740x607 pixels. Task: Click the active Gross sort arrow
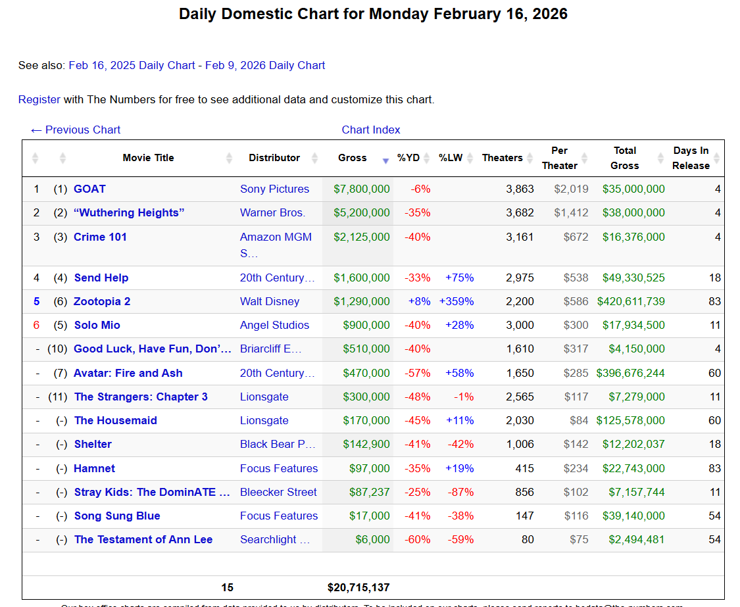click(x=385, y=160)
